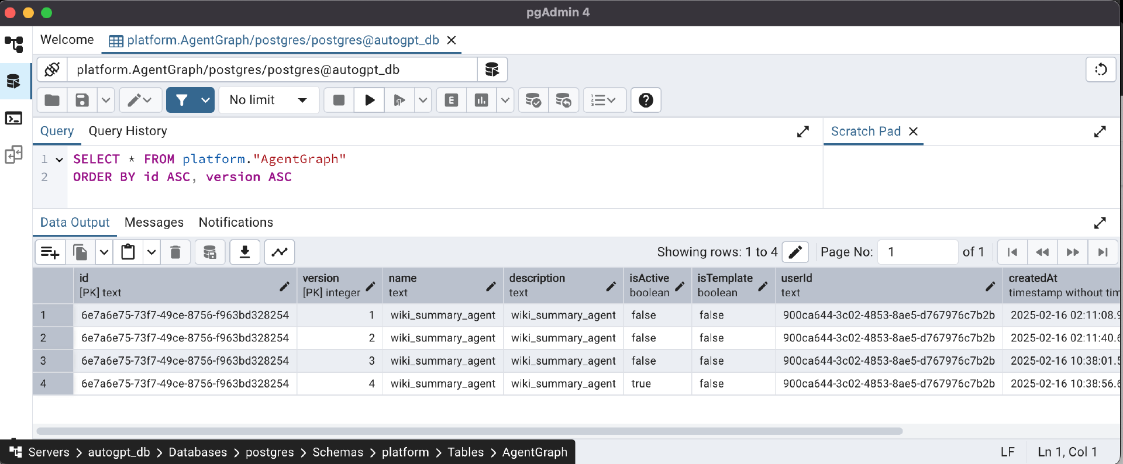Click the Save Data Changes icon
Screen dimensions: 1123x464
coord(210,252)
